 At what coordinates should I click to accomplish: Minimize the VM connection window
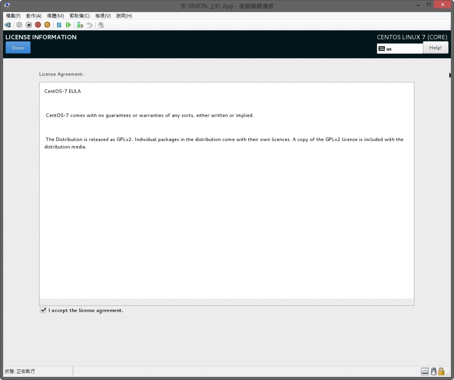418,5
